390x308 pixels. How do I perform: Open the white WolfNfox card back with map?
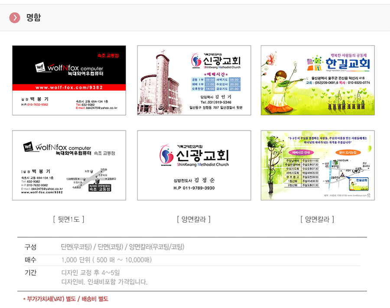coord(69,165)
